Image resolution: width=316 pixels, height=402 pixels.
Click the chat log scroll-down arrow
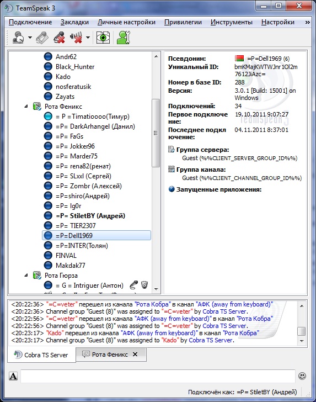pyautogui.click(x=302, y=341)
